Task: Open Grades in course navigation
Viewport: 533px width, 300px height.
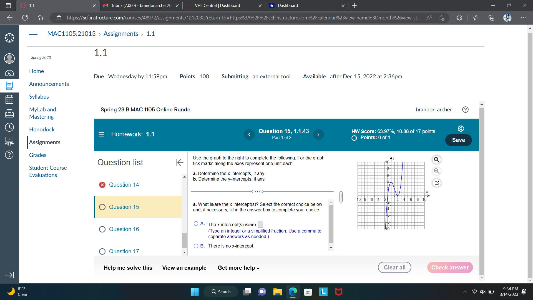Action: (x=37, y=155)
